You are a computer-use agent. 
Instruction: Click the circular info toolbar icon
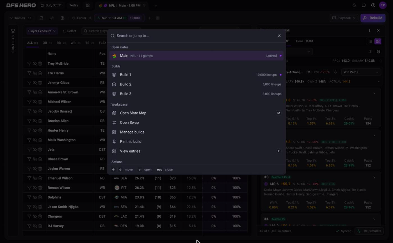coord(62,18)
